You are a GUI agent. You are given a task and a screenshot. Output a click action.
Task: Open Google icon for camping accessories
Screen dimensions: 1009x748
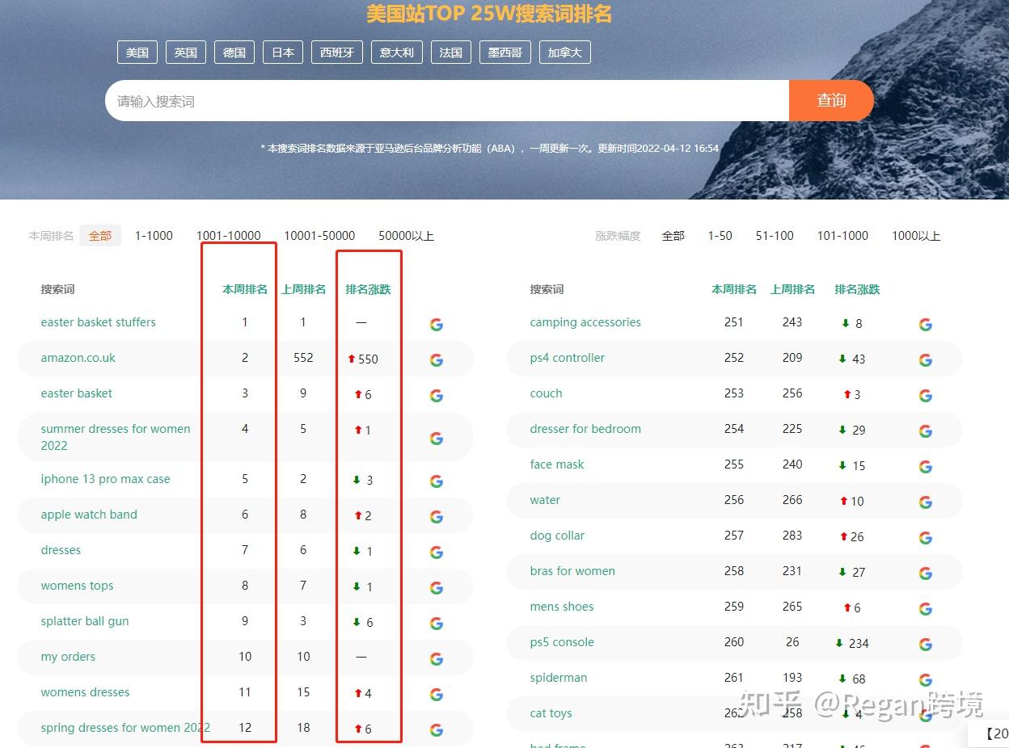point(926,325)
